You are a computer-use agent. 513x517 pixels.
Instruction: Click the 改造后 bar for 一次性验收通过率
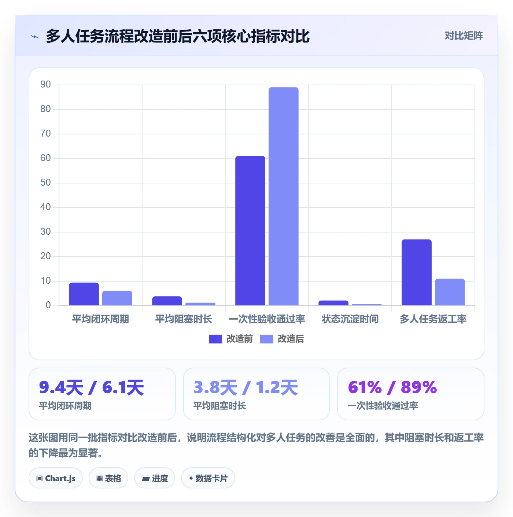click(x=284, y=196)
